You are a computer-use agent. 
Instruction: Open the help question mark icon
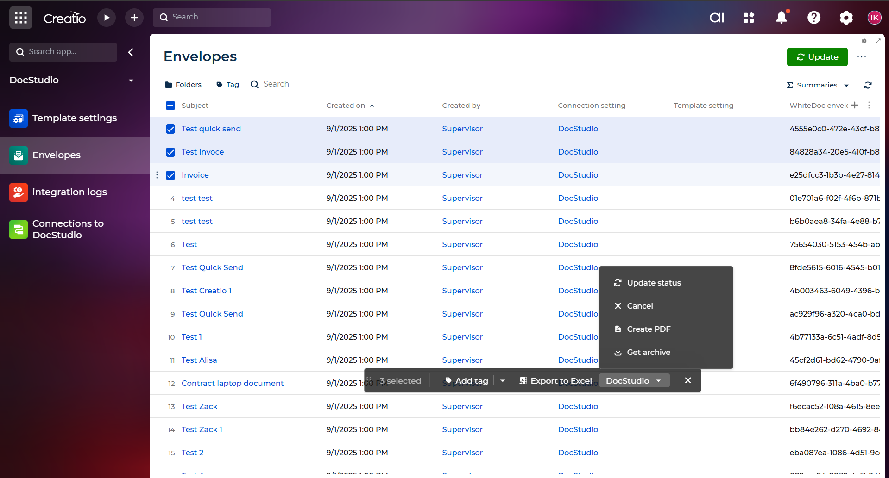(x=813, y=18)
